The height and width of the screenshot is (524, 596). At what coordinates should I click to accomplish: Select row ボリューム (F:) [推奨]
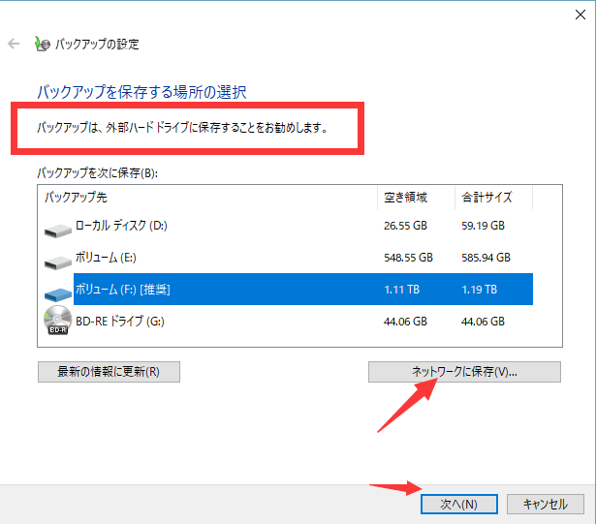pyautogui.click(x=288, y=290)
